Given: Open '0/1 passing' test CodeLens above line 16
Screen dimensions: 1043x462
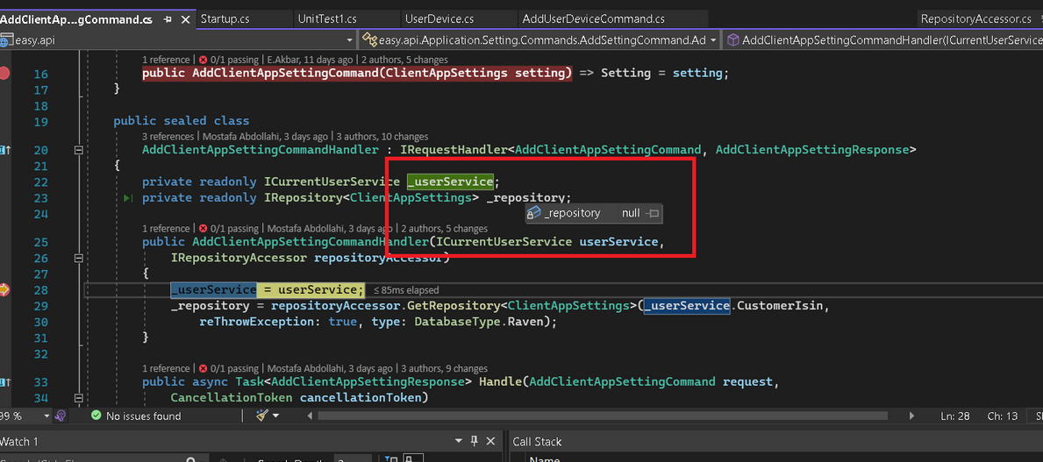Looking at the screenshot, I should click(x=229, y=60).
